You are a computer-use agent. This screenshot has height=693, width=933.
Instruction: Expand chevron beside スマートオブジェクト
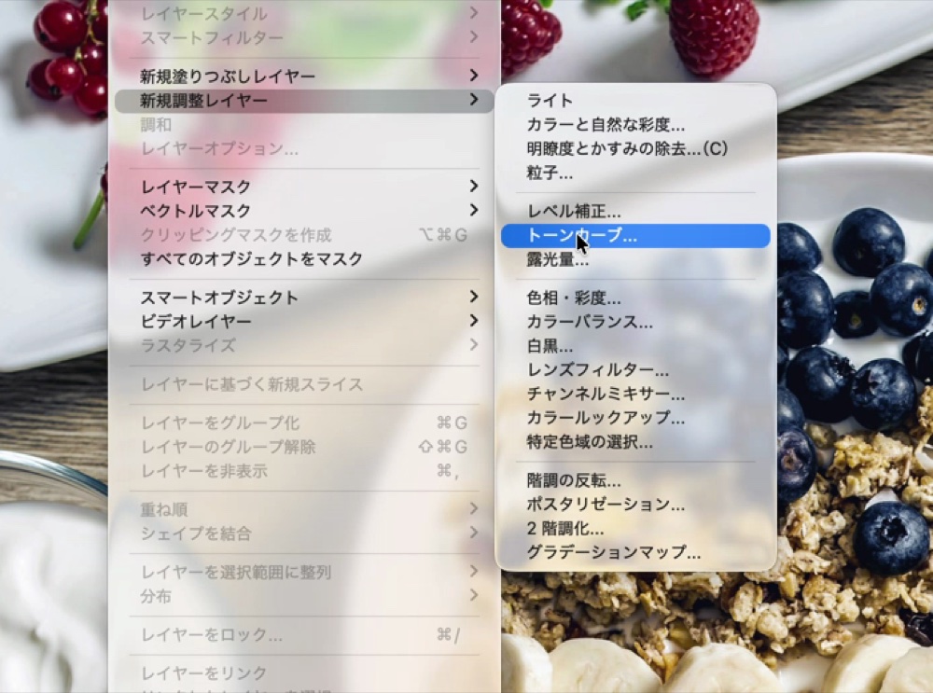[474, 297]
